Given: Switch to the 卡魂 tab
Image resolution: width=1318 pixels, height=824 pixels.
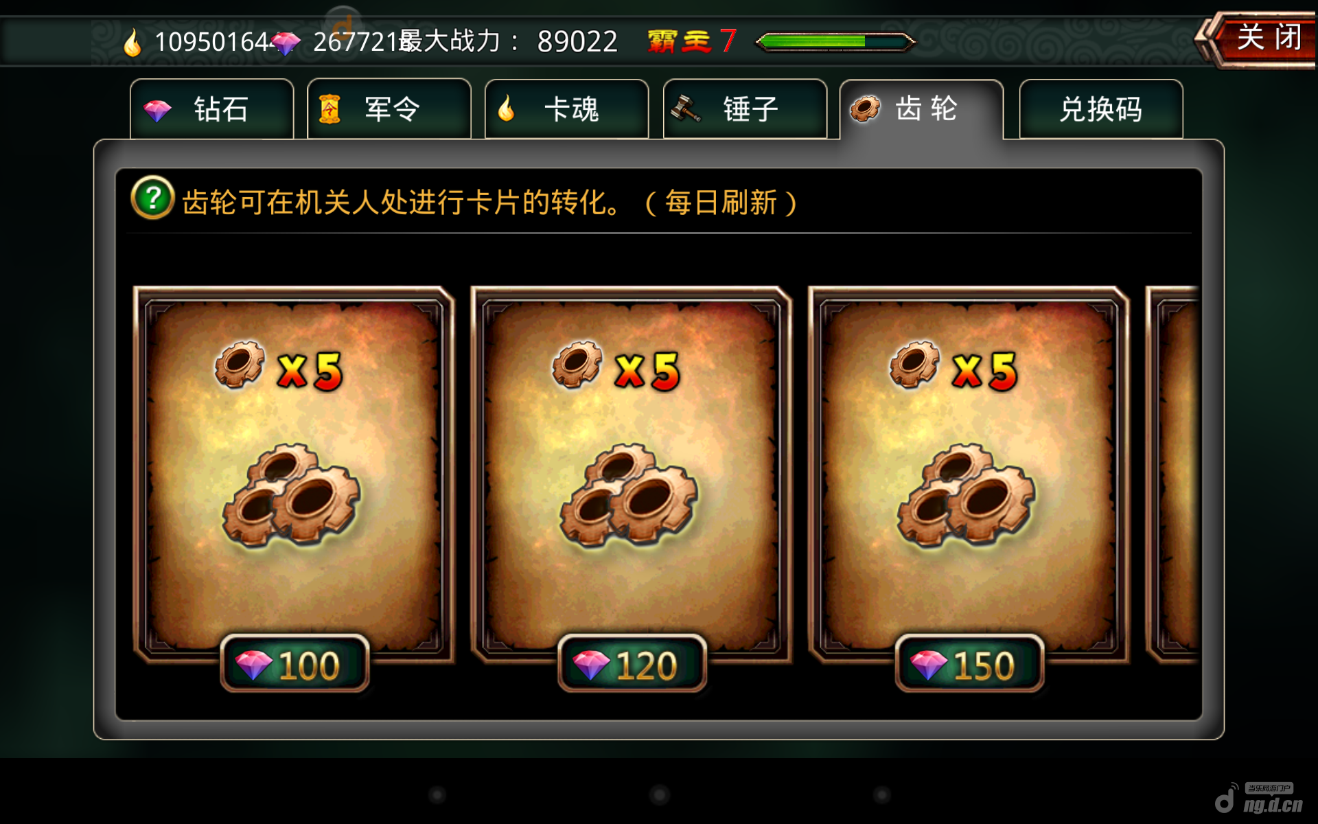Looking at the screenshot, I should click(x=567, y=109).
